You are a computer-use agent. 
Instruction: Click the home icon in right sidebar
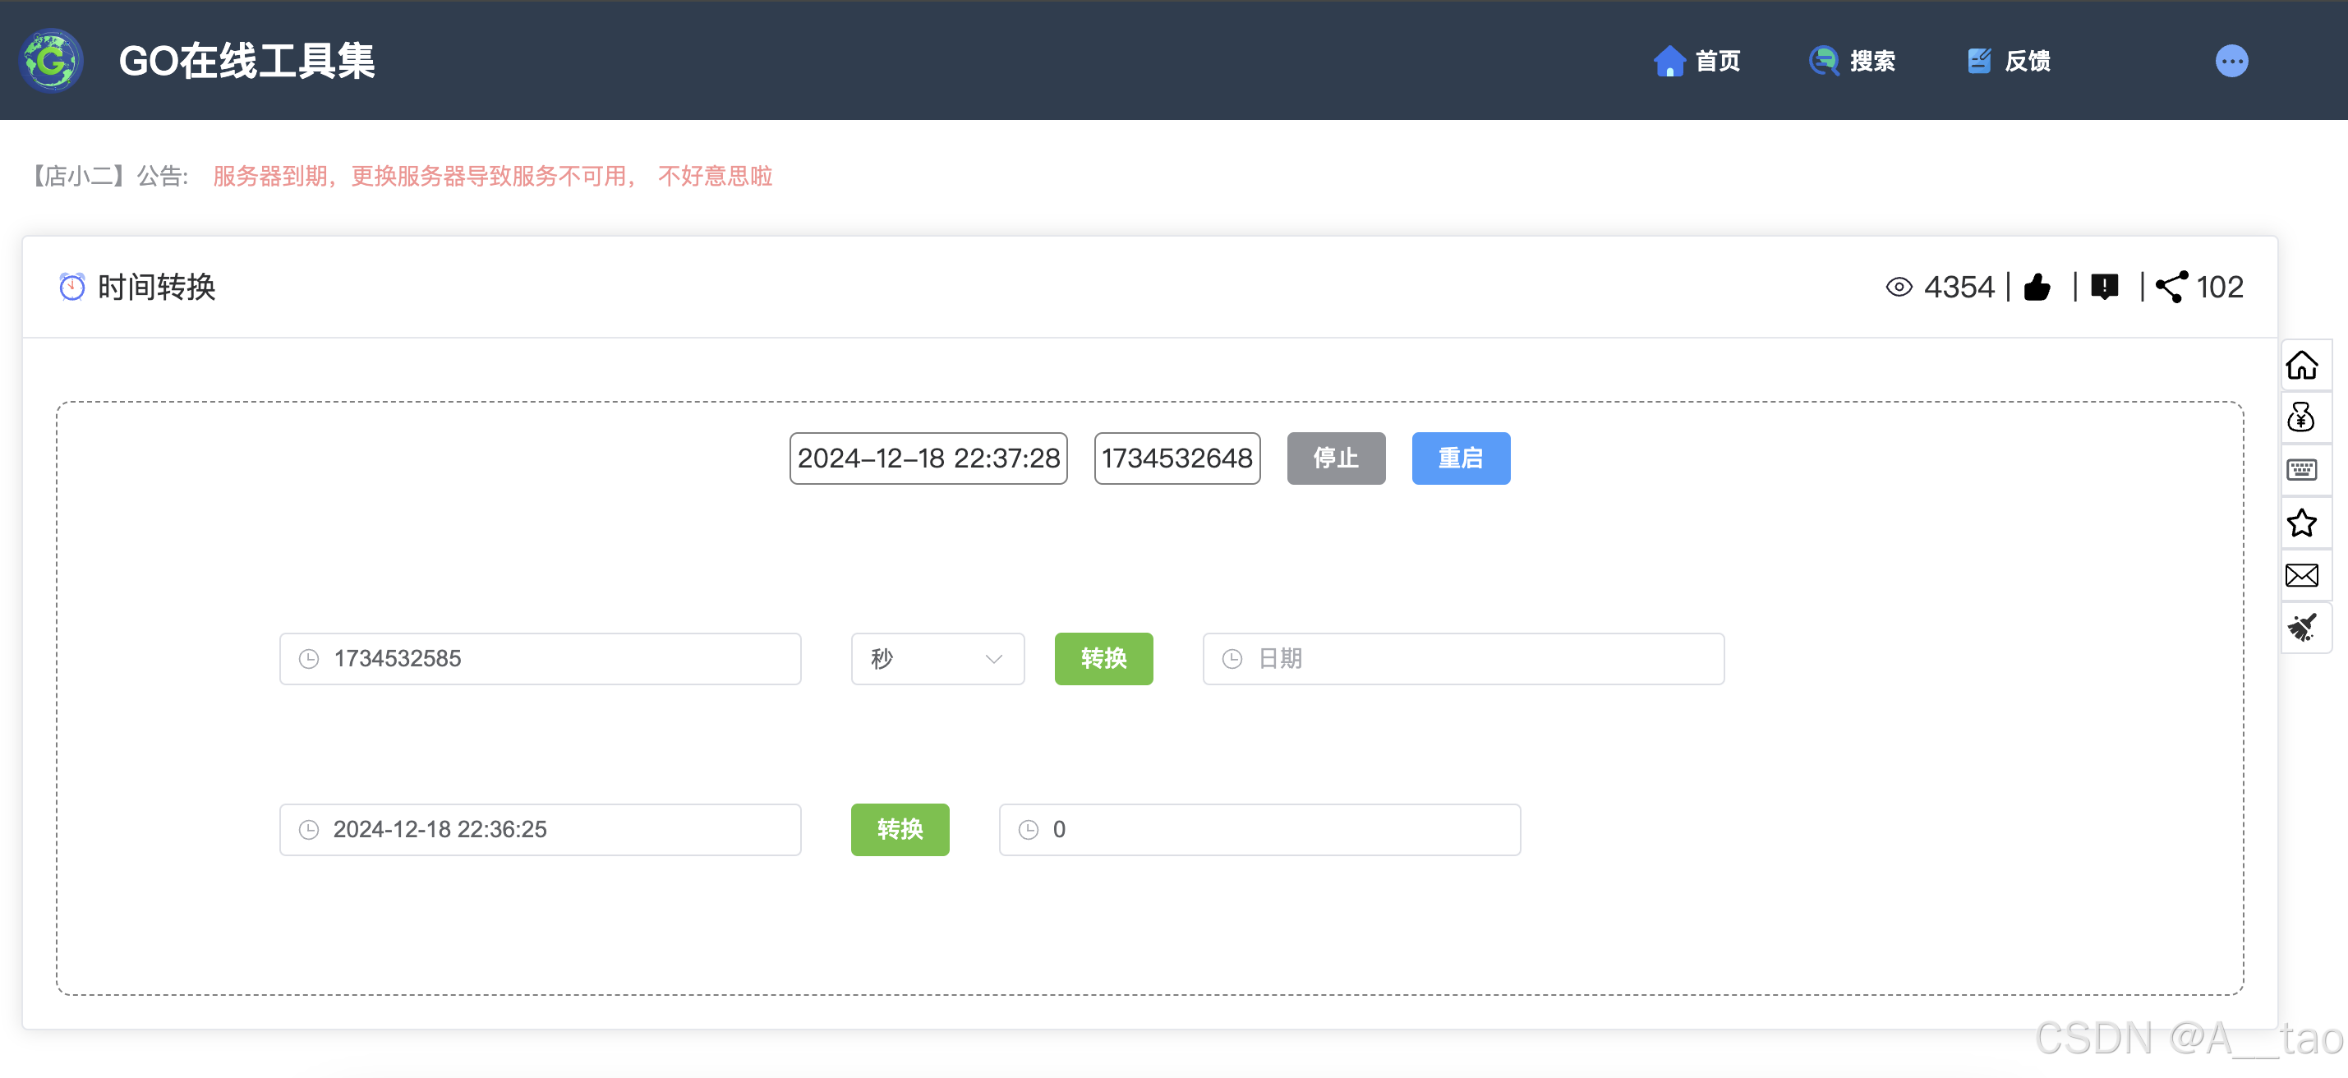[x=2301, y=366]
